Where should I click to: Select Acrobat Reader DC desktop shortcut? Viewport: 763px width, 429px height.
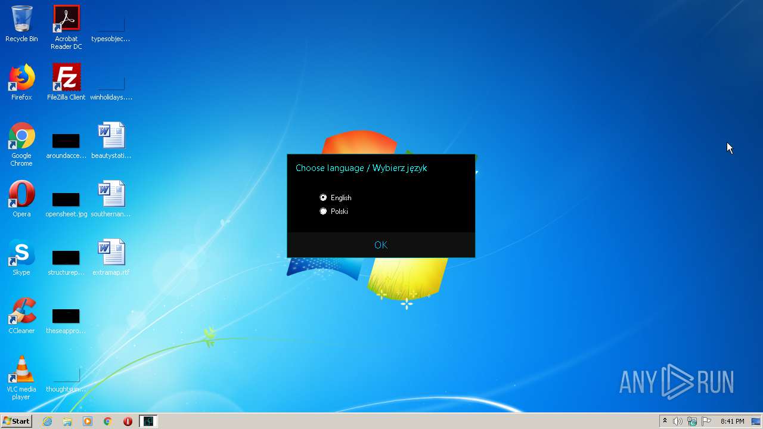(x=66, y=27)
